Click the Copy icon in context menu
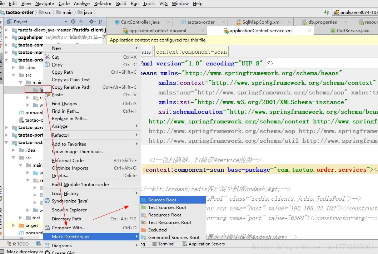 coord(47,64)
